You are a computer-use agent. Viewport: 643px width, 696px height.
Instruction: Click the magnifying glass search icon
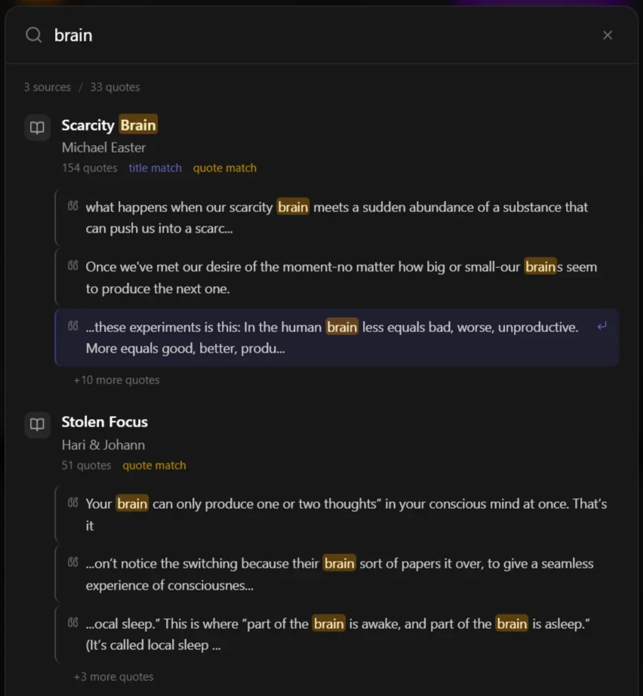pos(33,35)
